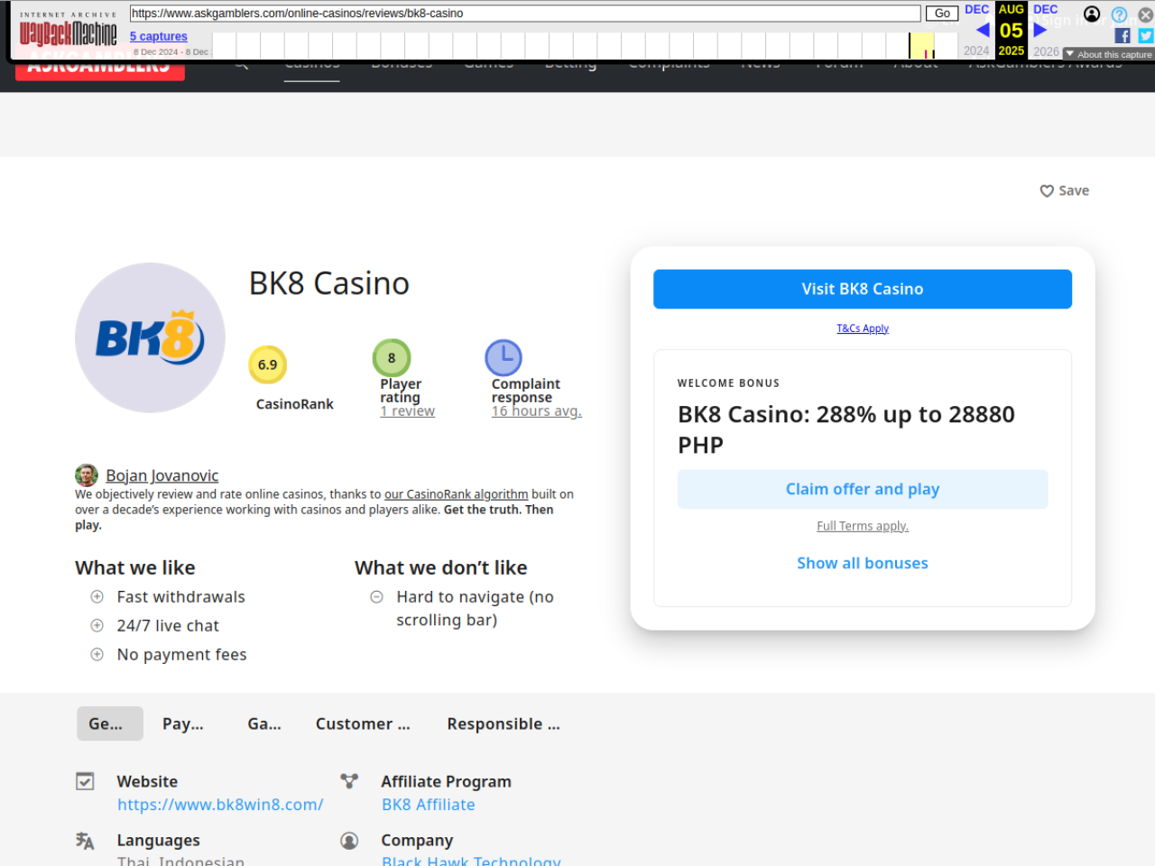Screen dimensions: 1155x866
Task: Expand the About this capture dropdown
Action: [x=1108, y=54]
